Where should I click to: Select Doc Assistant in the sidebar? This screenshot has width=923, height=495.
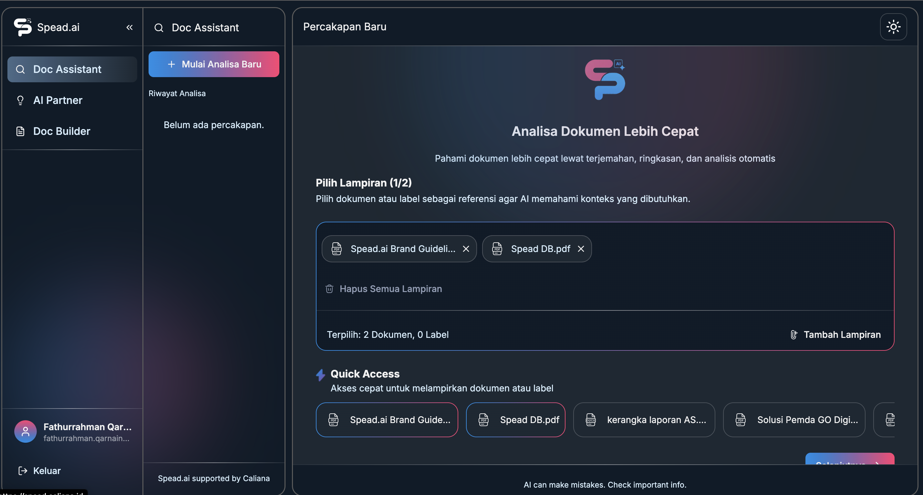pos(67,69)
